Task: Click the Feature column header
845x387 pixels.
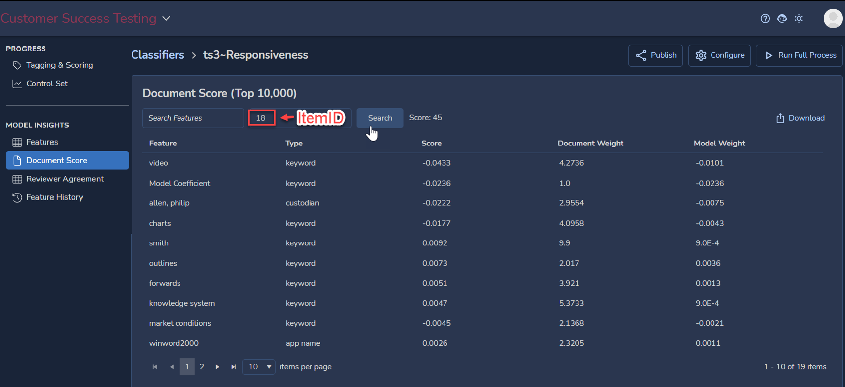Action: [x=163, y=143]
